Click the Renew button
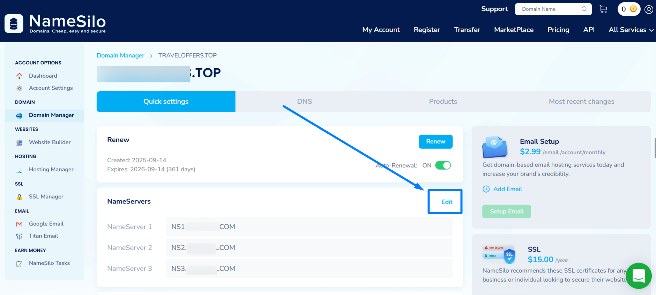The width and height of the screenshot is (656, 295). point(435,142)
